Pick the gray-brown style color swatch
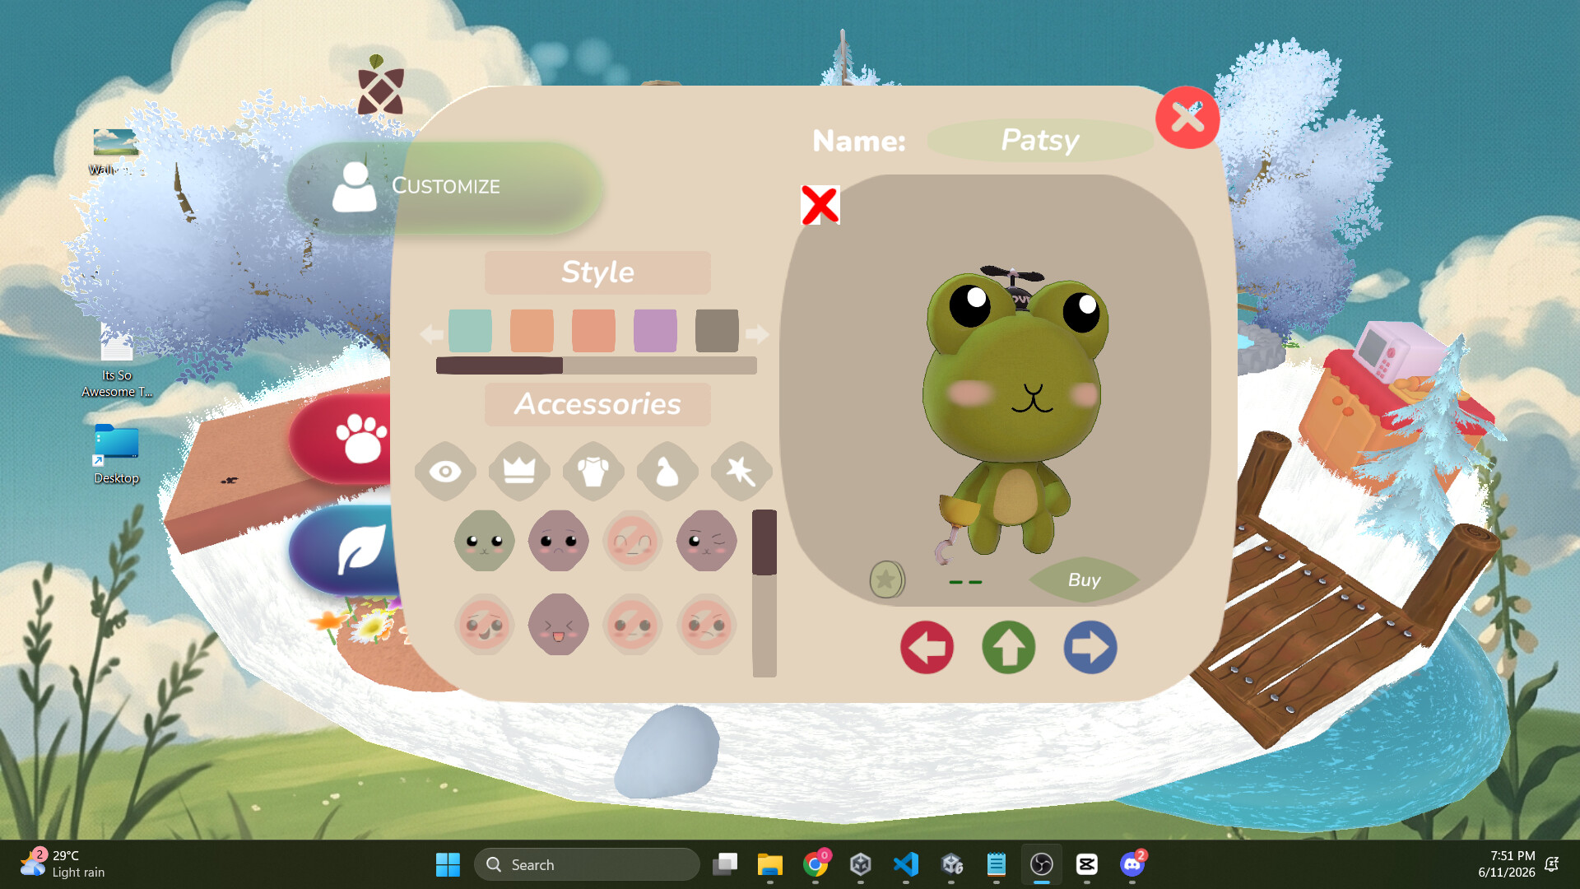This screenshot has width=1580, height=889. coord(717,331)
